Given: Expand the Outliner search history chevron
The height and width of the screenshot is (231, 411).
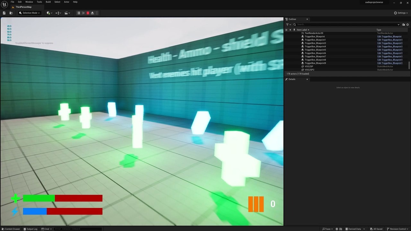Looking at the screenshot, I should pos(398,24).
